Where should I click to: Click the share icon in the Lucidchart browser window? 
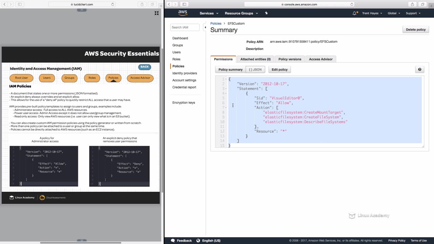coord(142,4)
